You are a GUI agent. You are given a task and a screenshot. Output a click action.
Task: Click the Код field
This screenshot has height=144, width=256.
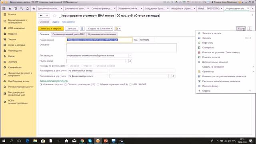pos(147,40)
